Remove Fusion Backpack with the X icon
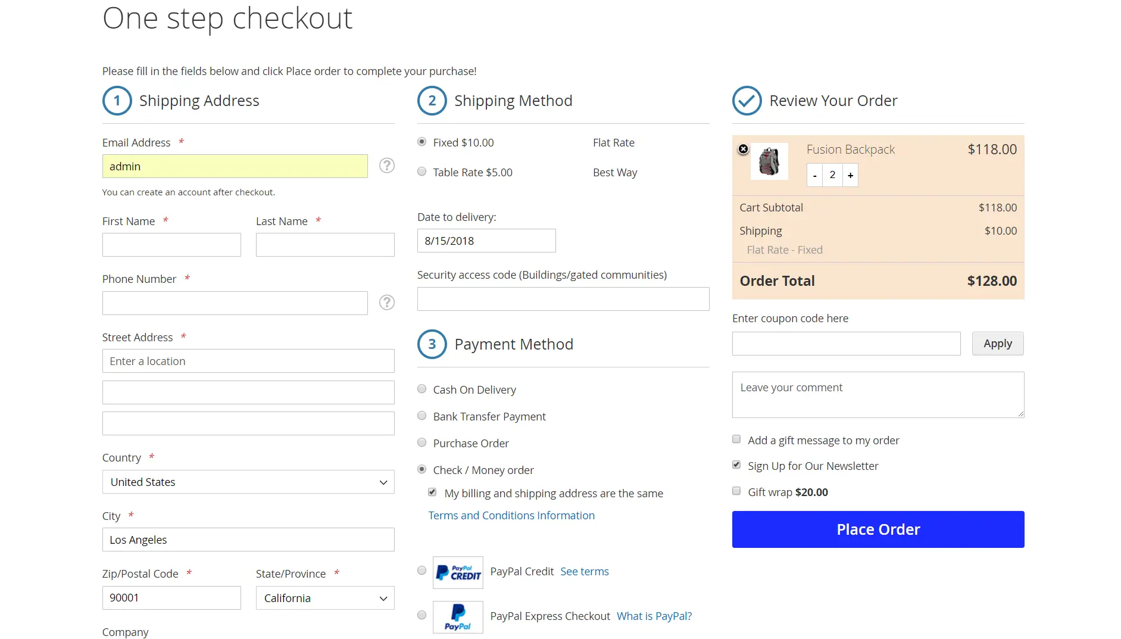This screenshot has height=639, width=1121. point(743,149)
